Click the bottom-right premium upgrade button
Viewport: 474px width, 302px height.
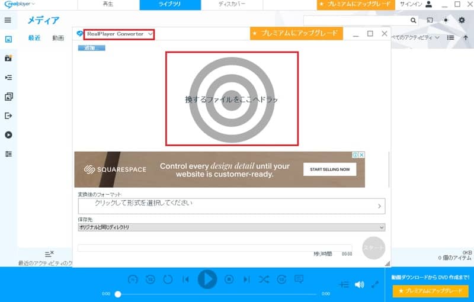[431, 291]
